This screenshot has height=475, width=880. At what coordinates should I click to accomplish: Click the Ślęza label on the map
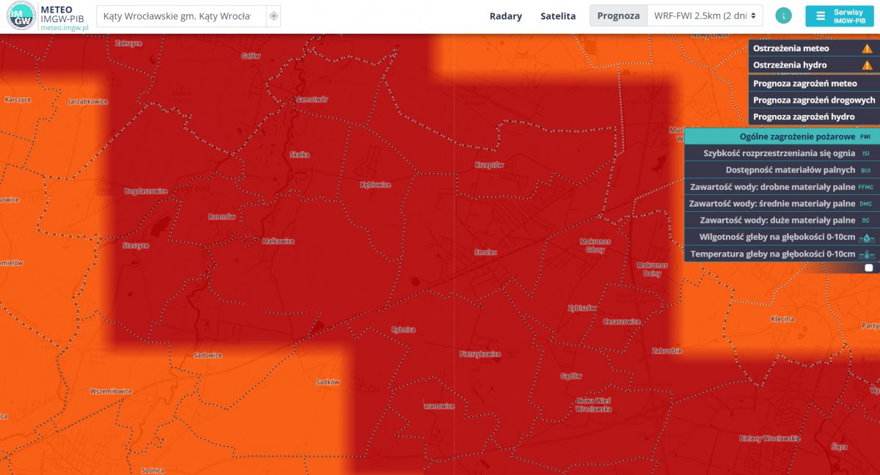[839, 446]
